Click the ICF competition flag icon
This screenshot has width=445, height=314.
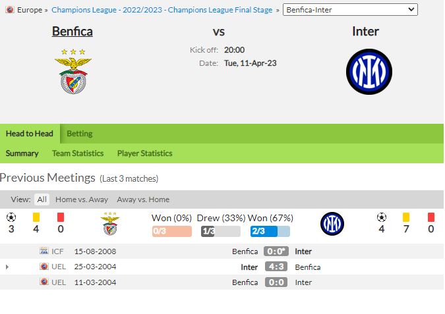coord(44,251)
